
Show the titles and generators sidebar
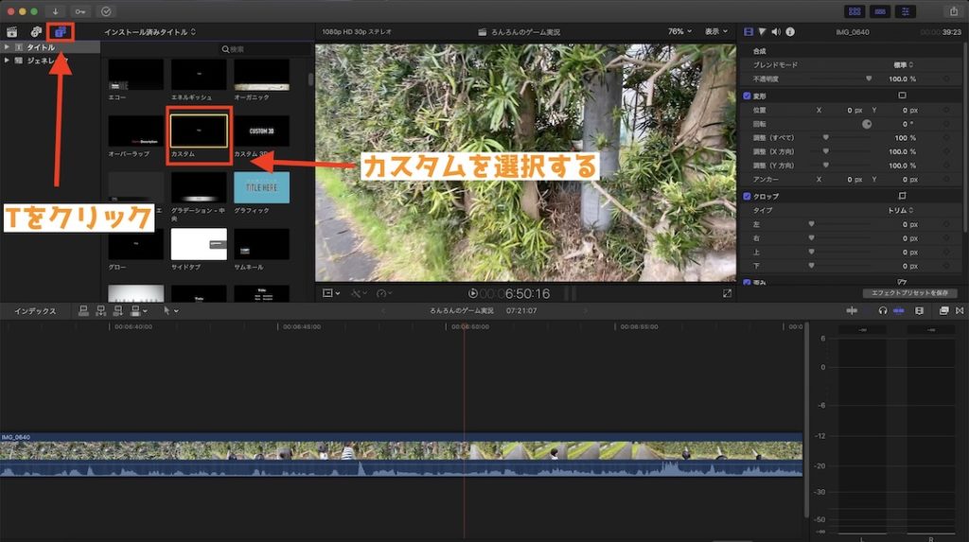tap(60, 31)
